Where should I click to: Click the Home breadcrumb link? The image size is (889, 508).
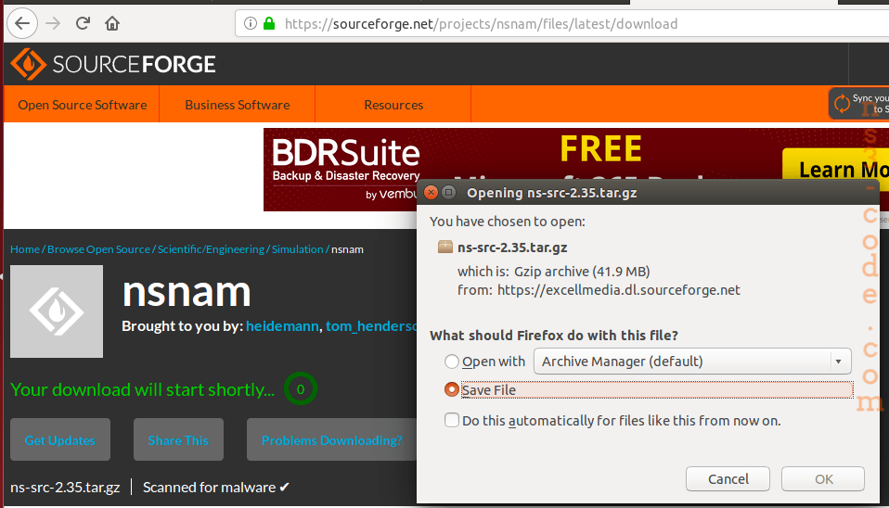click(25, 249)
